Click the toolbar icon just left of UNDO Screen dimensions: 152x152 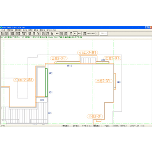click(x=85, y=33)
